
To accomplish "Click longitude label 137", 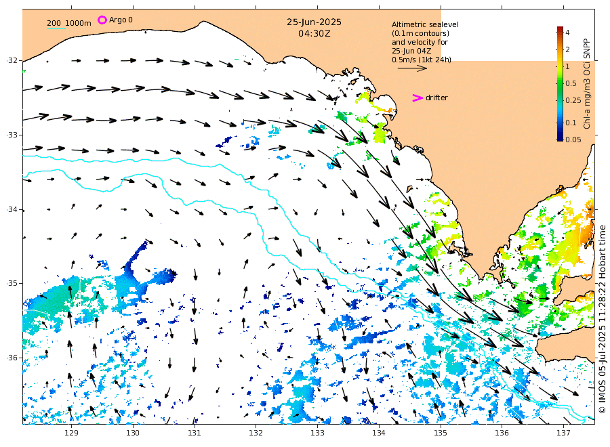I will 563,433.
